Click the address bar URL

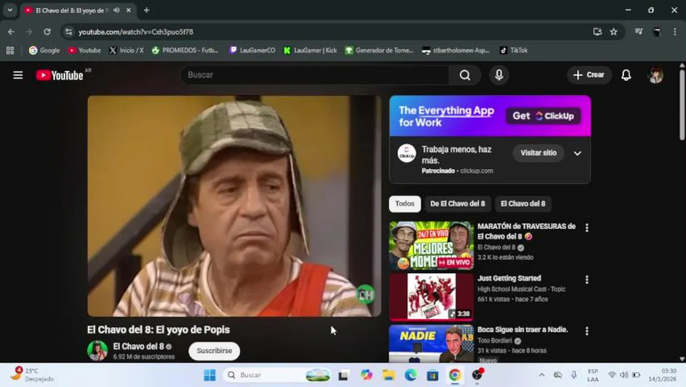[136, 32]
